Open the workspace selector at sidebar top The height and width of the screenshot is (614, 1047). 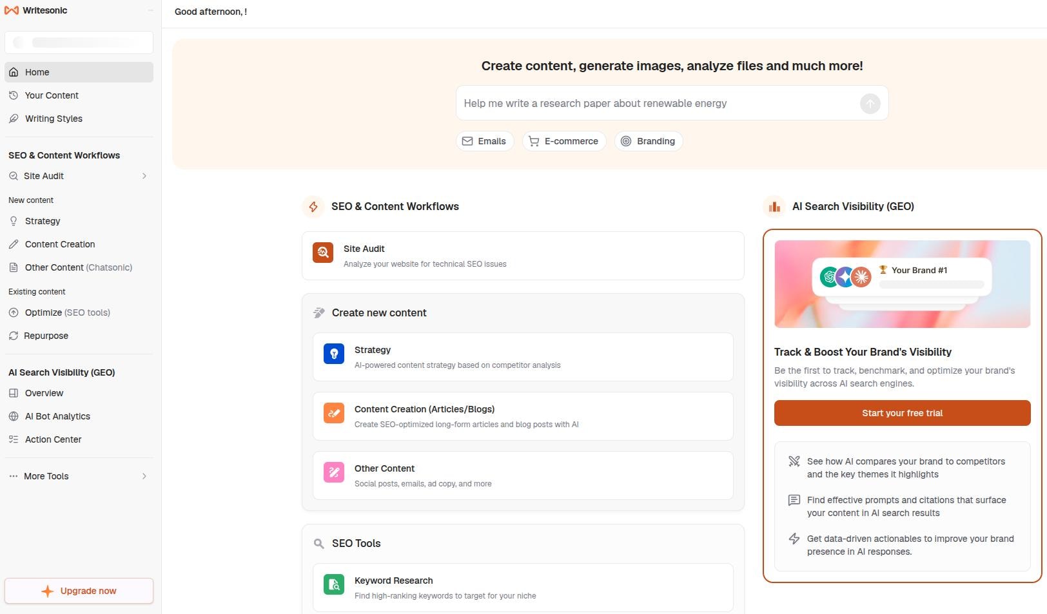click(79, 43)
